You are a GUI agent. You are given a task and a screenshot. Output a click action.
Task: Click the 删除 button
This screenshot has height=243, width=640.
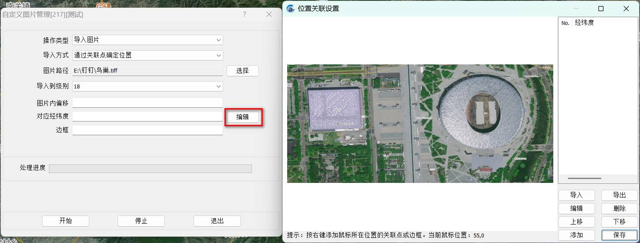[619, 209]
